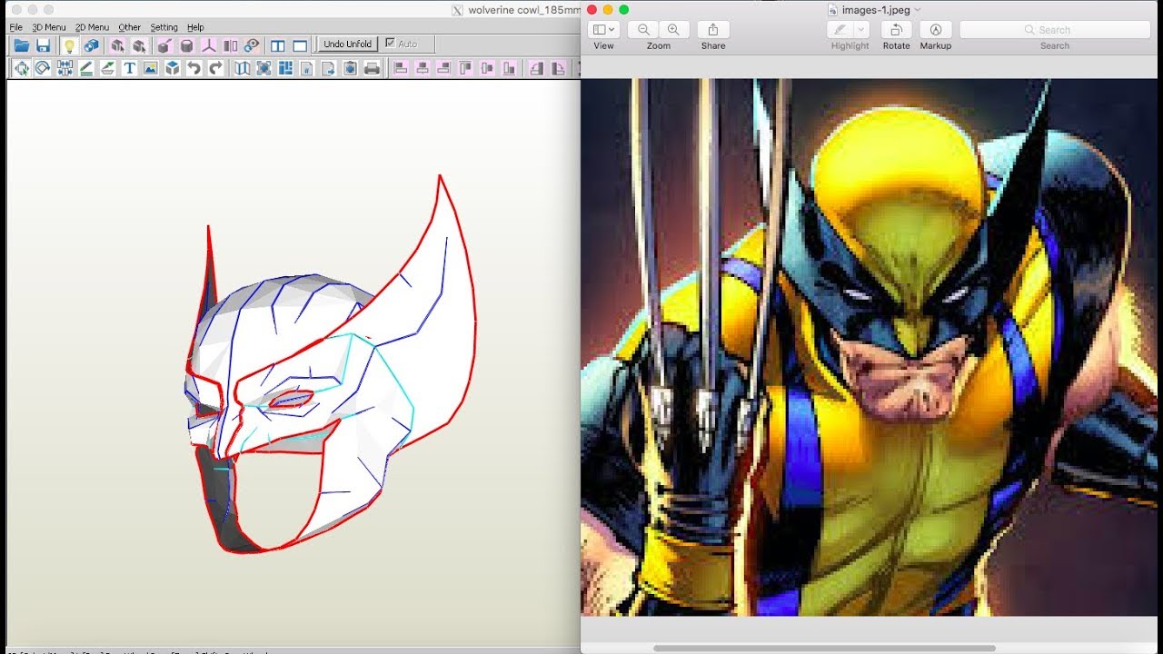This screenshot has height=654, width=1163.
Task: Click the 3D Wolverine cowl model
Action: tap(331, 363)
